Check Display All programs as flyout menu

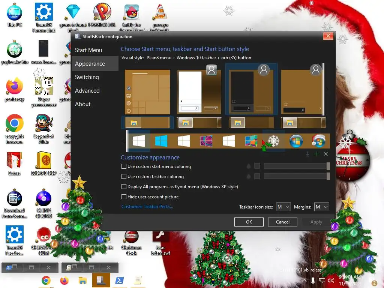click(124, 187)
